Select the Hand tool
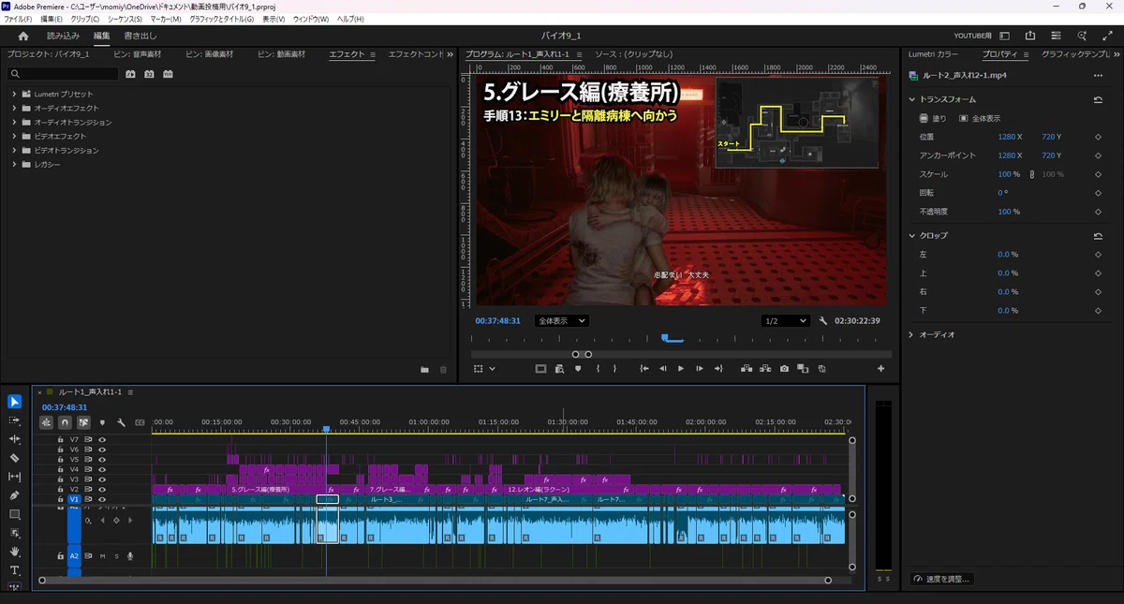This screenshot has width=1124, height=604. click(15, 552)
